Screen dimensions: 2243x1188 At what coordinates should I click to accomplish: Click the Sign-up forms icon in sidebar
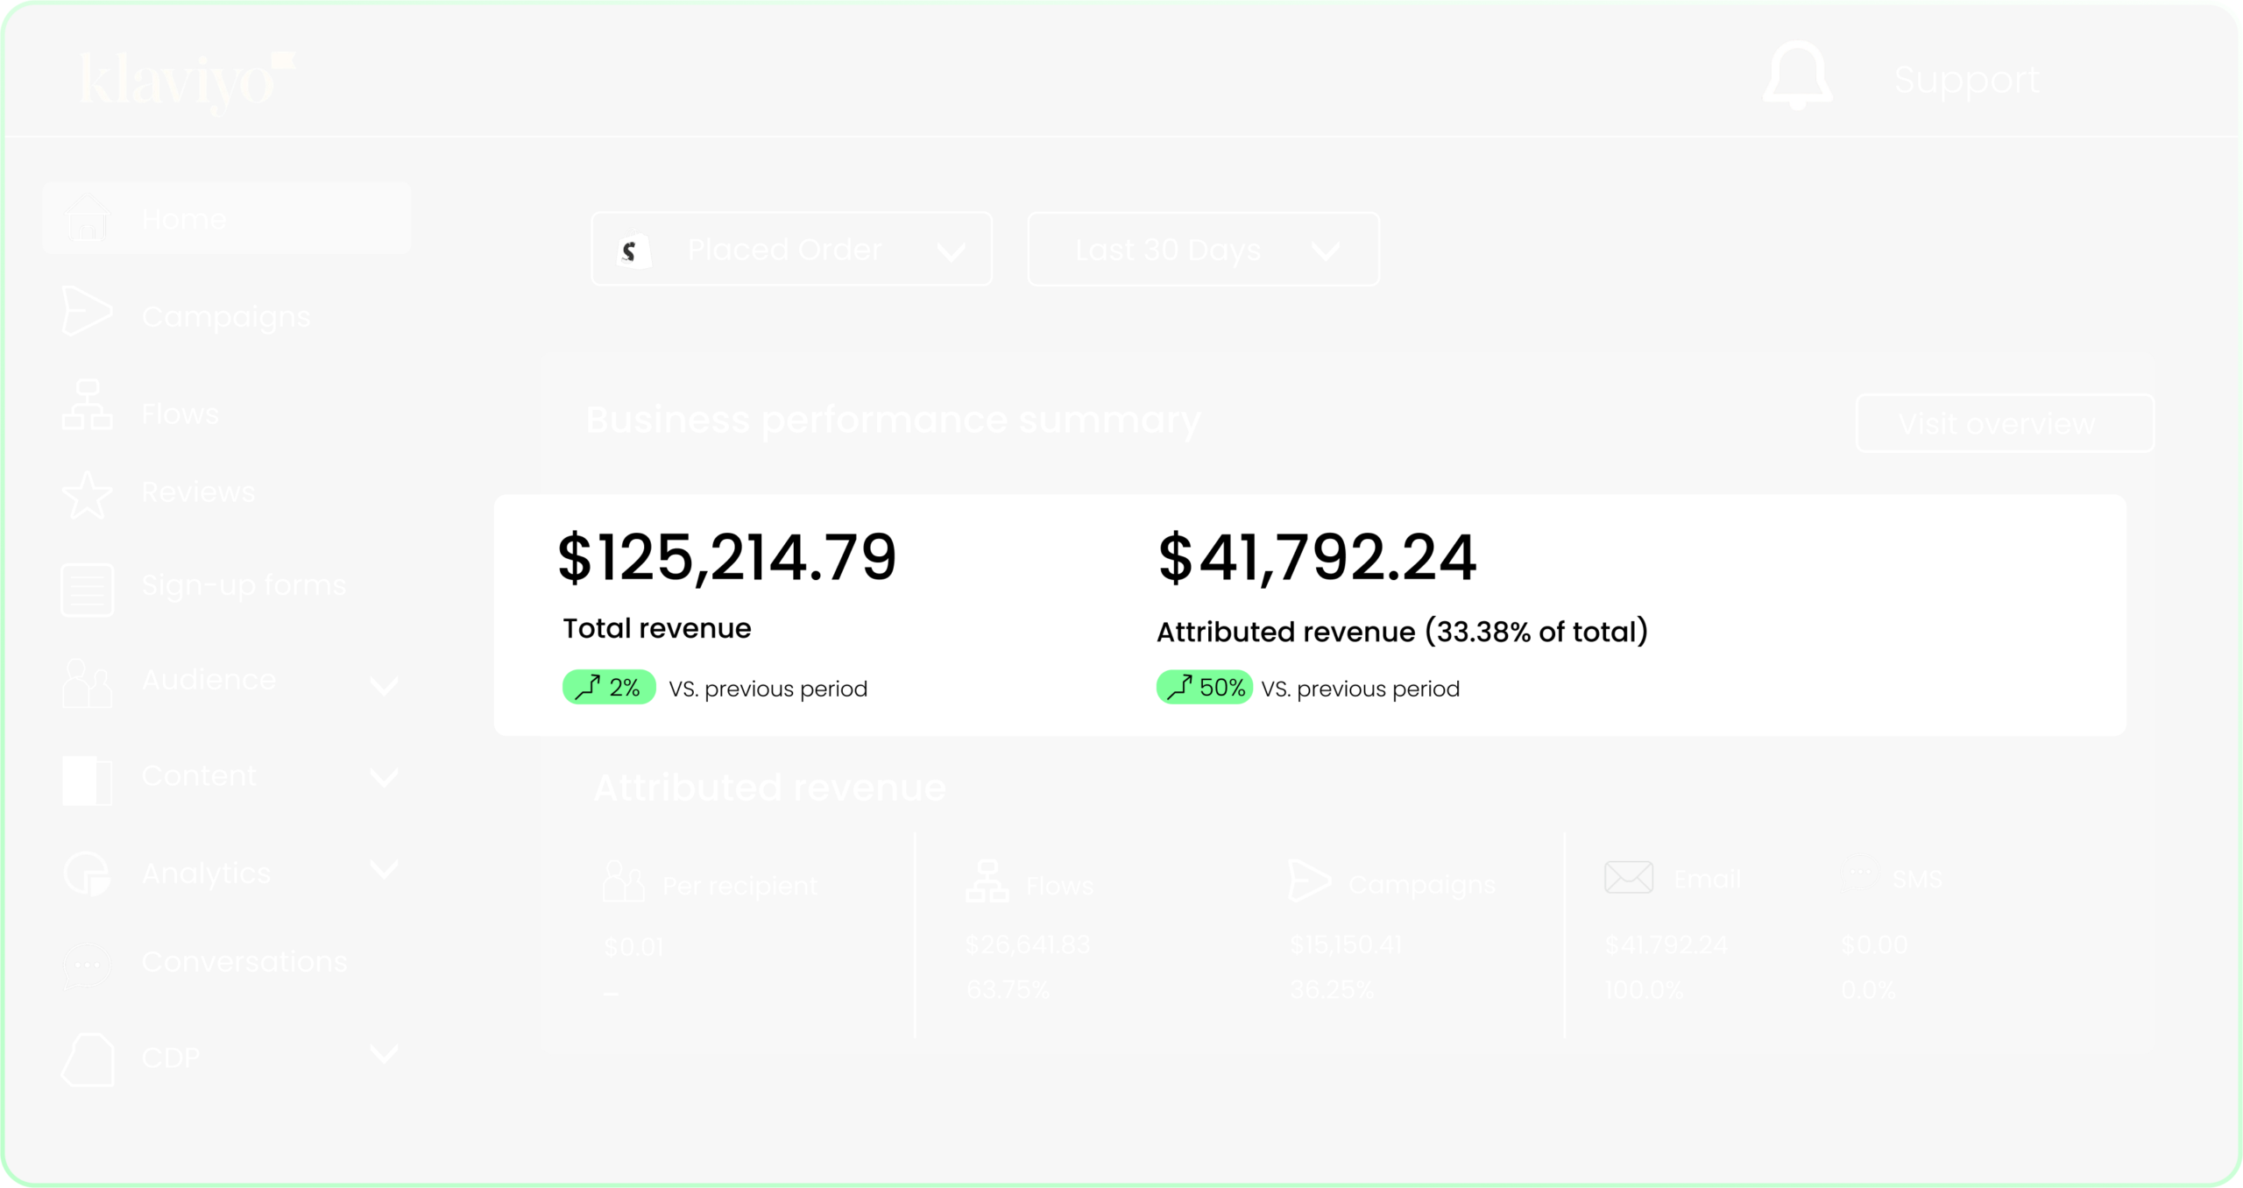point(85,586)
